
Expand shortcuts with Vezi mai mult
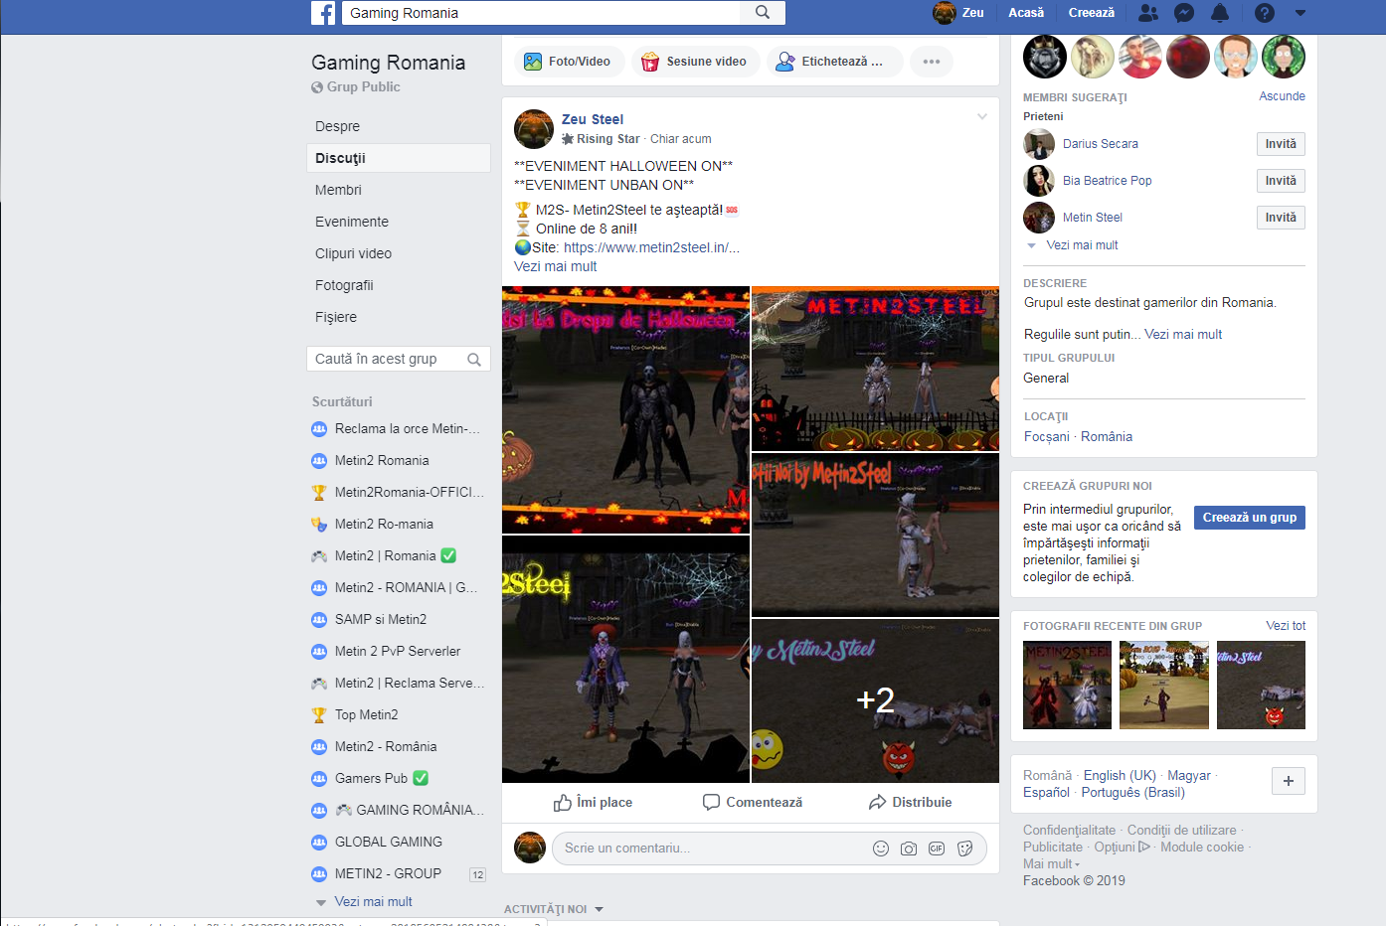pos(373,902)
